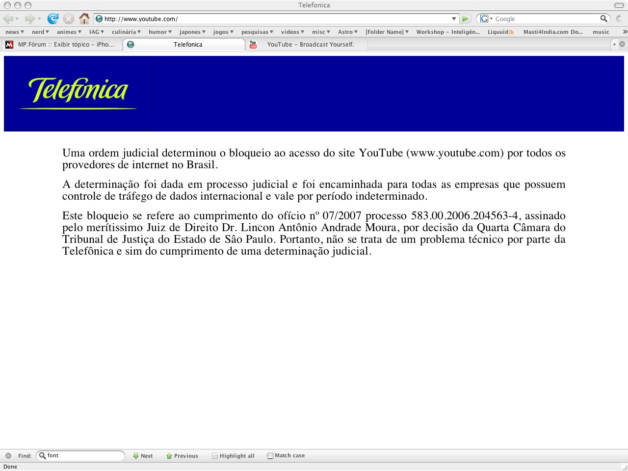Close the current tab with the X
This screenshot has width=628, height=471.
click(622, 44)
